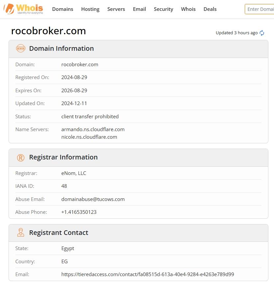Click the Registrar Information R icon
The image size is (274, 285).
[x=21, y=157]
